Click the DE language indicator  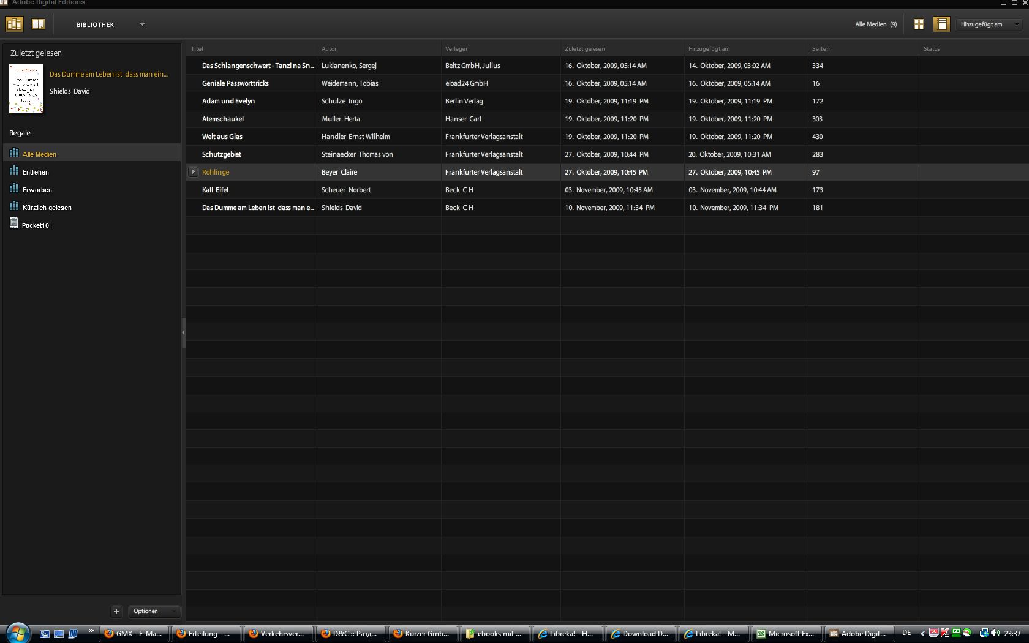pyautogui.click(x=907, y=633)
